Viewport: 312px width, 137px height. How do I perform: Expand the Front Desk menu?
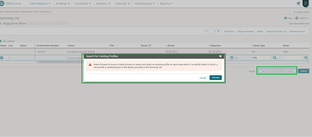83,3
